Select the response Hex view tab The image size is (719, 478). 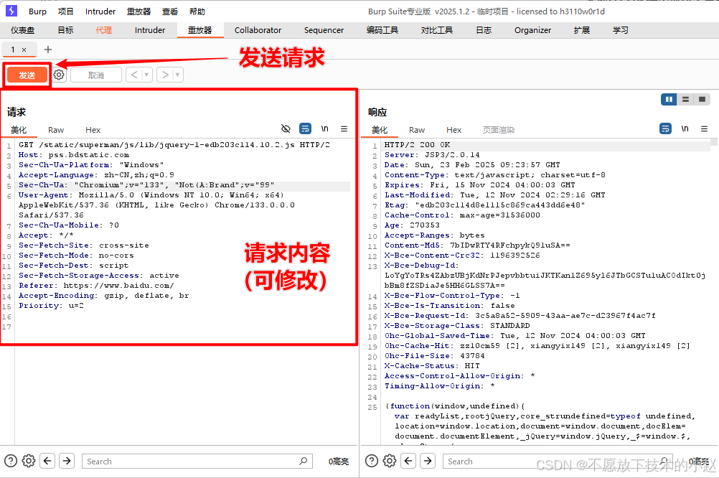point(454,130)
